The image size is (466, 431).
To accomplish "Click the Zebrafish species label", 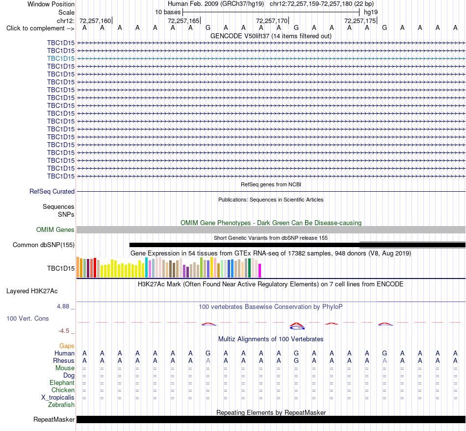I will 61,405.
